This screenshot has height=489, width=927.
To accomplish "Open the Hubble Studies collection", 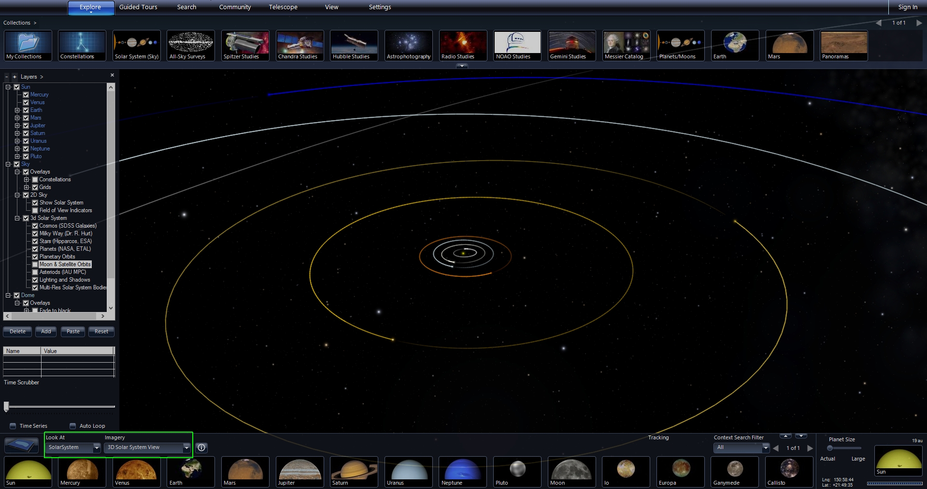I will pyautogui.click(x=354, y=46).
